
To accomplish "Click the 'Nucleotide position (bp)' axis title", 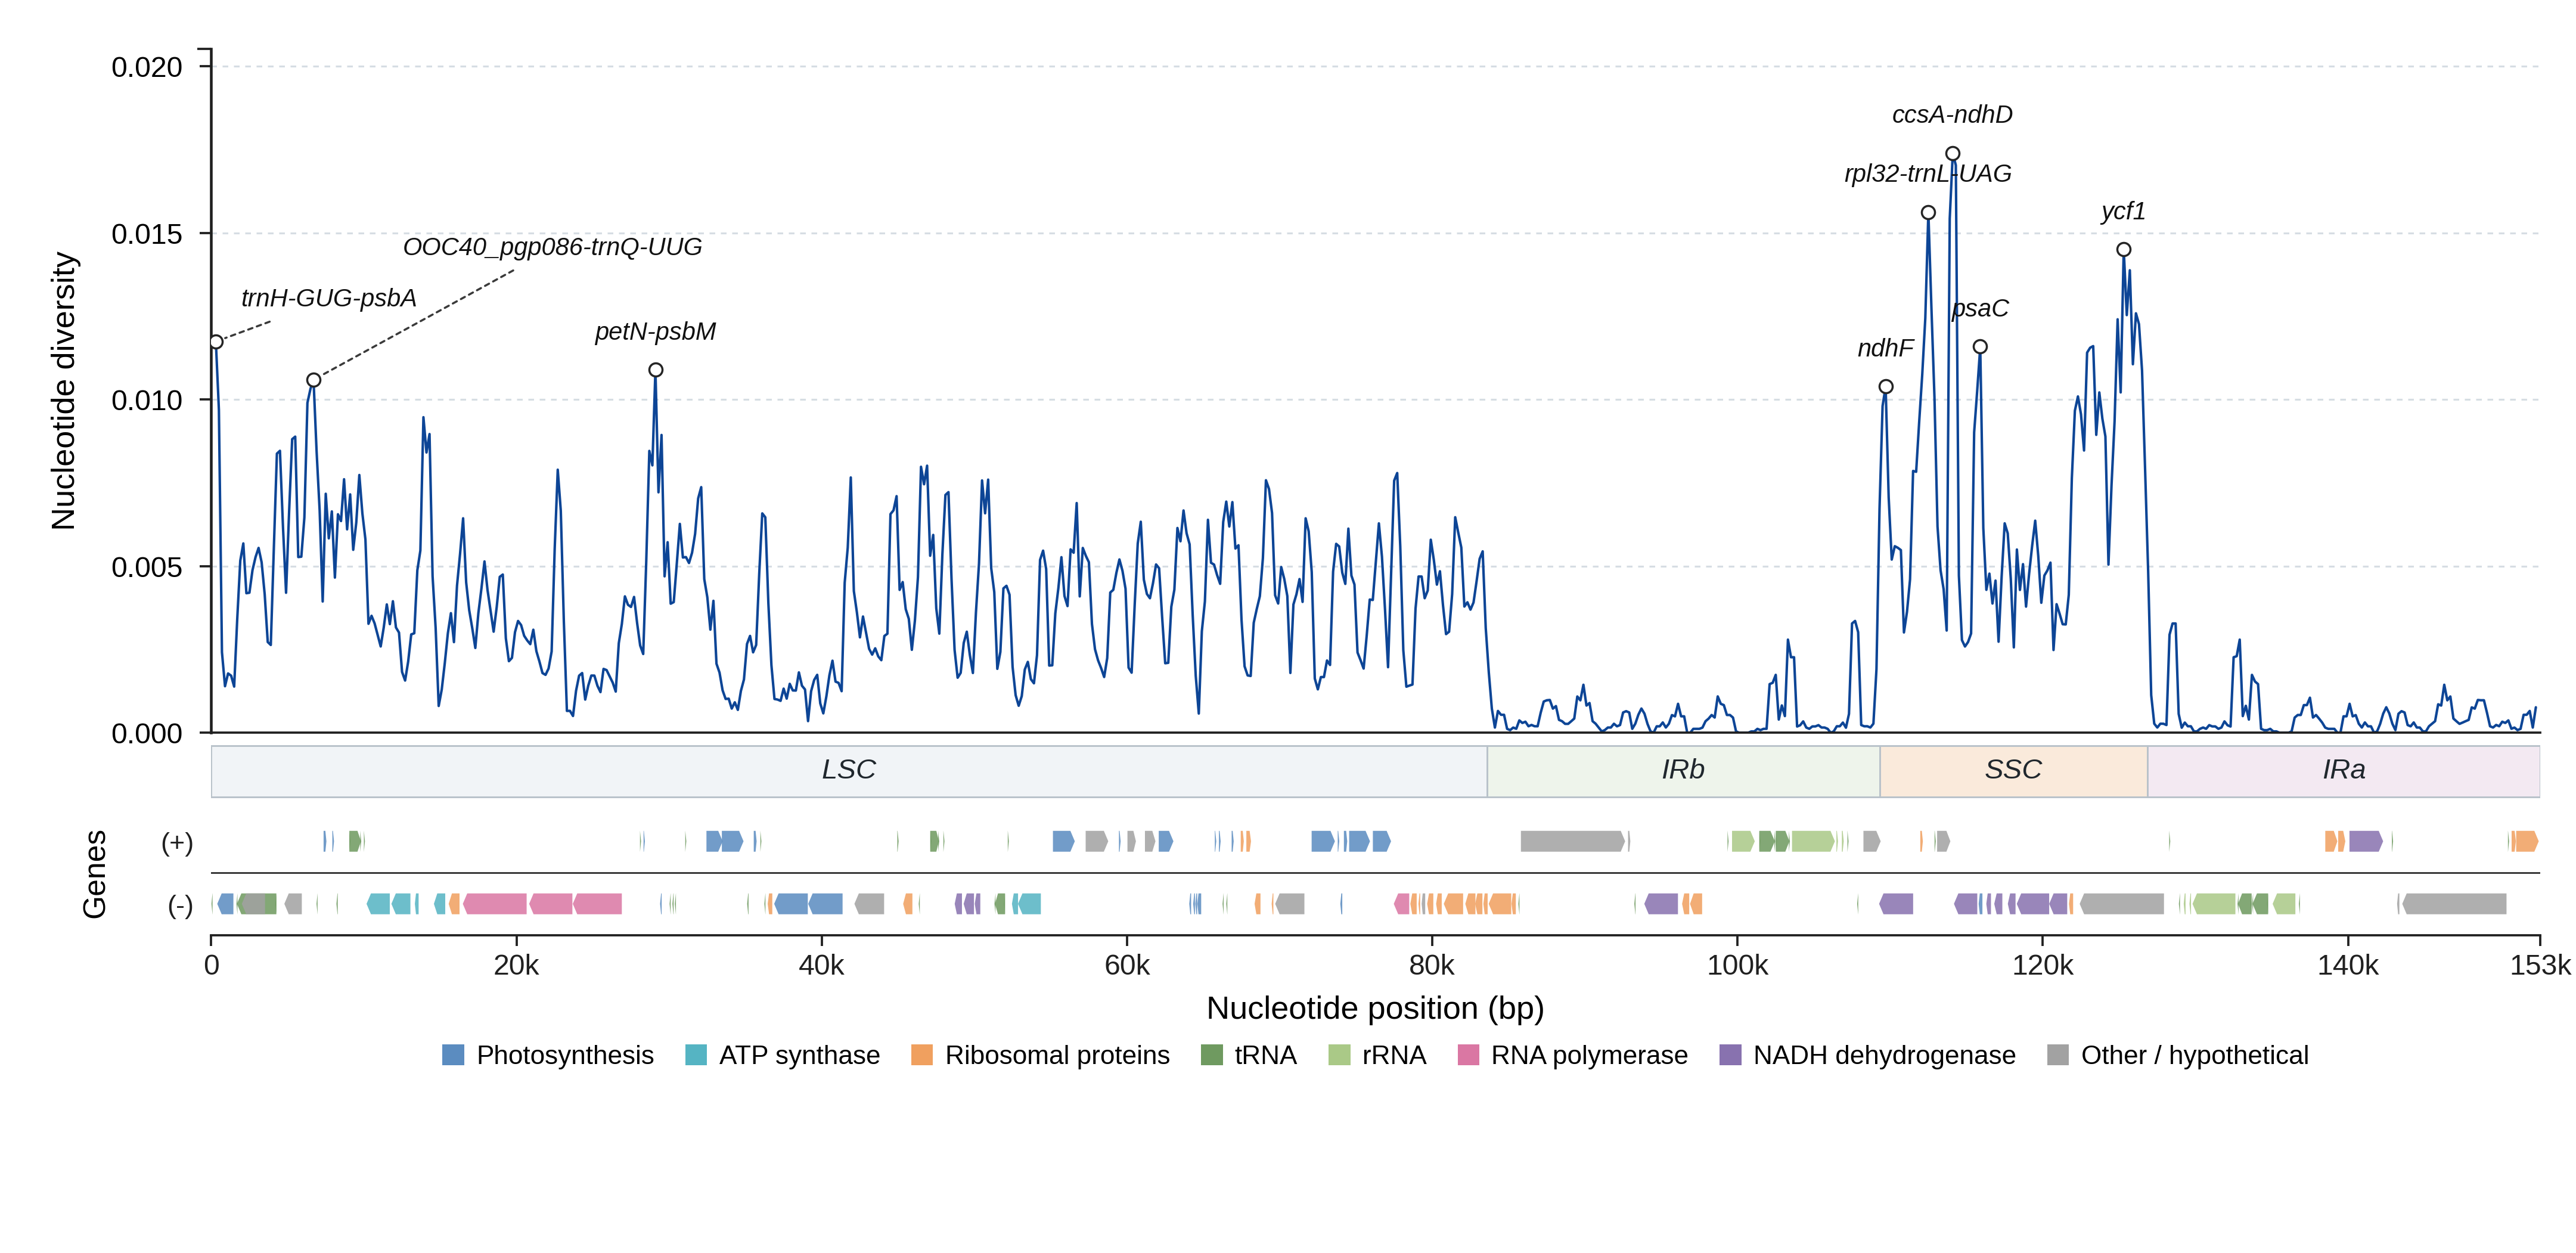I will click(x=1375, y=1008).
